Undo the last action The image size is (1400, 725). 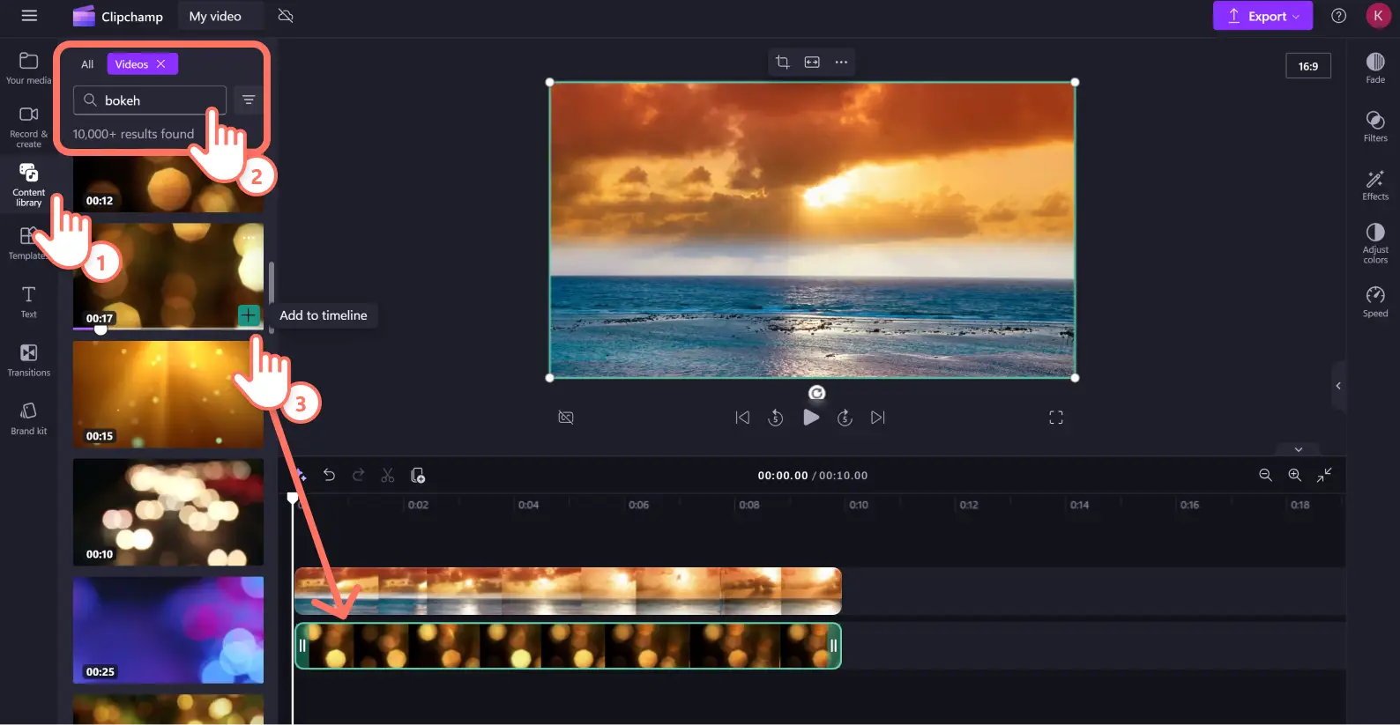pyautogui.click(x=329, y=475)
